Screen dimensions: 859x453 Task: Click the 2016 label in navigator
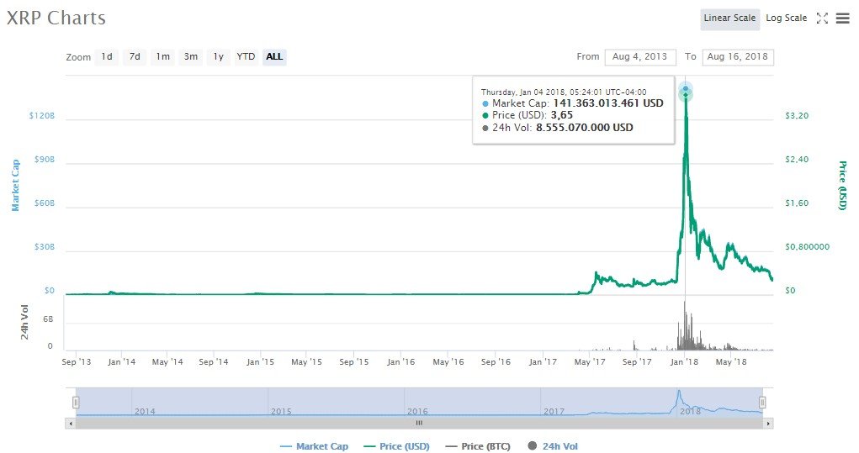pyautogui.click(x=417, y=412)
